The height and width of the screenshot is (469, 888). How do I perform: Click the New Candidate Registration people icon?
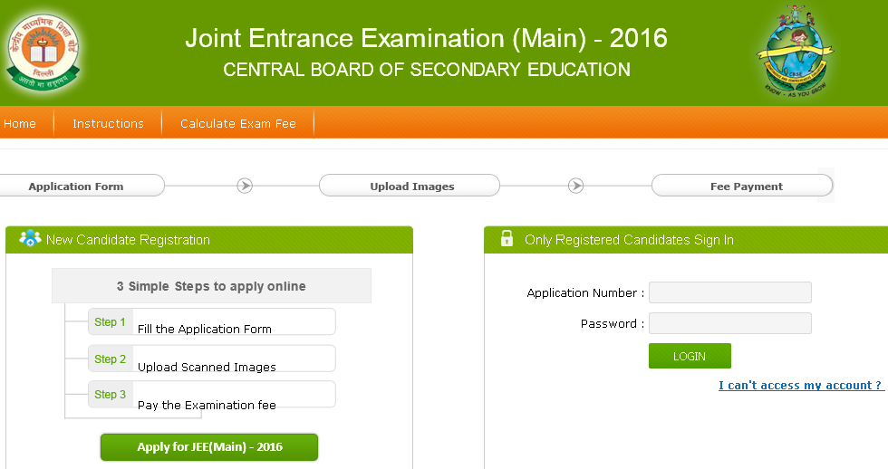coord(30,239)
